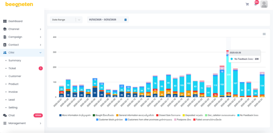Go to the Lead page
Viewport: 273px width, 133px height.
click(x=11, y=100)
